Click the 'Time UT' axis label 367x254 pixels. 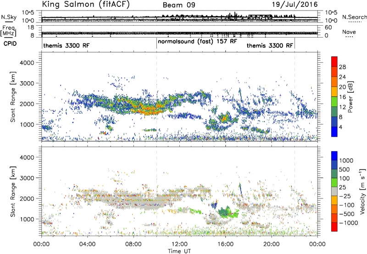click(179, 251)
